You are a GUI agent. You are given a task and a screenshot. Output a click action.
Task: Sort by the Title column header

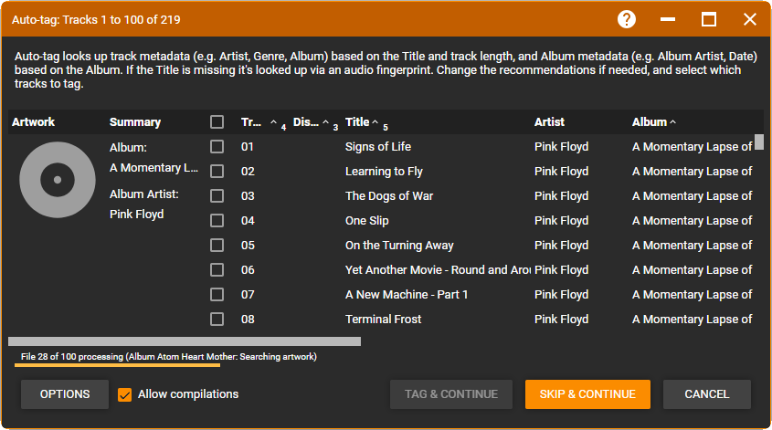pos(357,122)
